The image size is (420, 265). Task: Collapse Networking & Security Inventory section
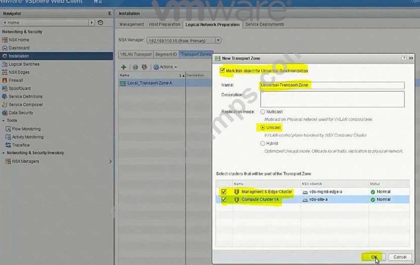(x=4, y=153)
